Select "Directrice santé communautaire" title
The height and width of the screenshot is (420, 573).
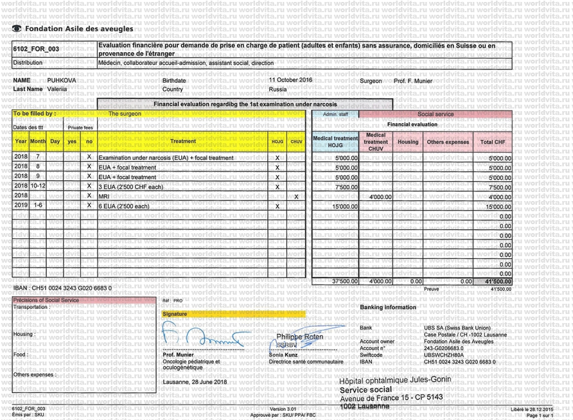[x=306, y=362]
